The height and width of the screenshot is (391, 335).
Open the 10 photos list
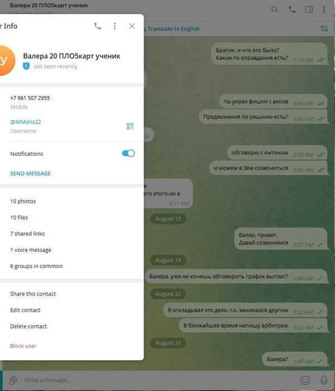click(x=23, y=201)
